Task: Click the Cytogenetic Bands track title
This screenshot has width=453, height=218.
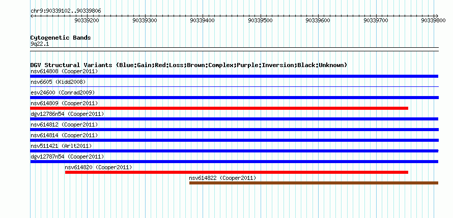Action: (x=61, y=38)
